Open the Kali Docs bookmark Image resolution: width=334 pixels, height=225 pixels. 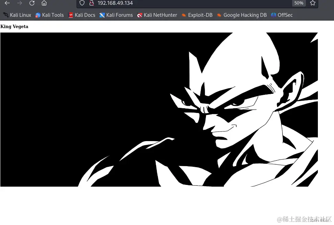(82, 15)
